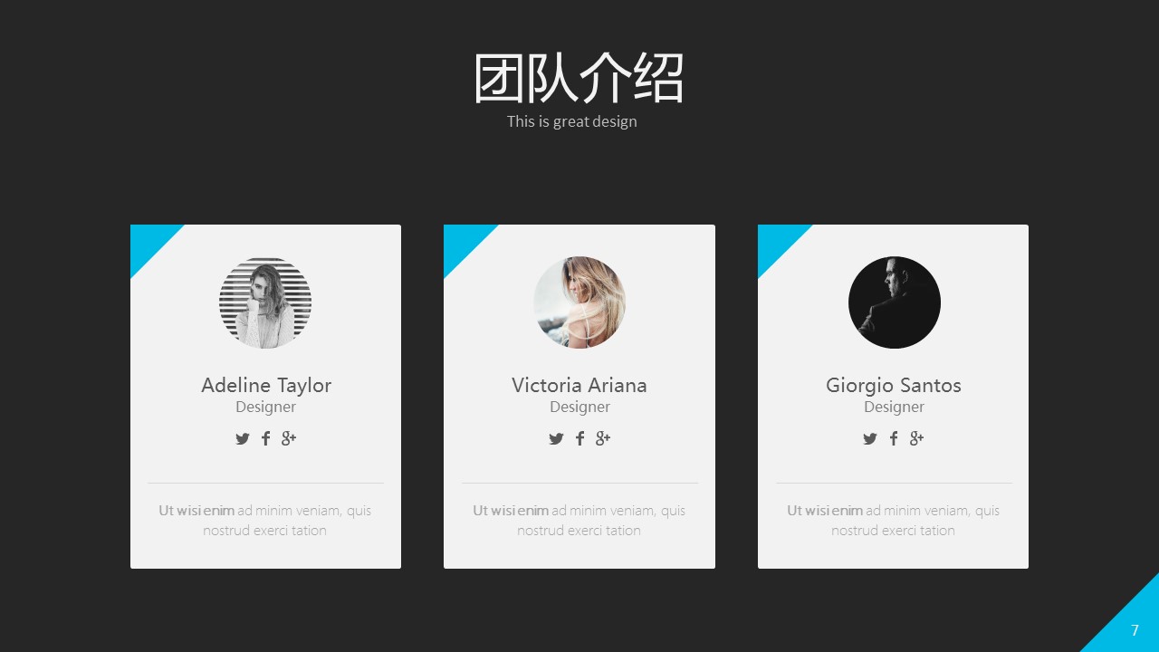Image resolution: width=1159 pixels, height=652 pixels.
Task: Select the Giorgio Santos name text
Action: tap(894, 385)
